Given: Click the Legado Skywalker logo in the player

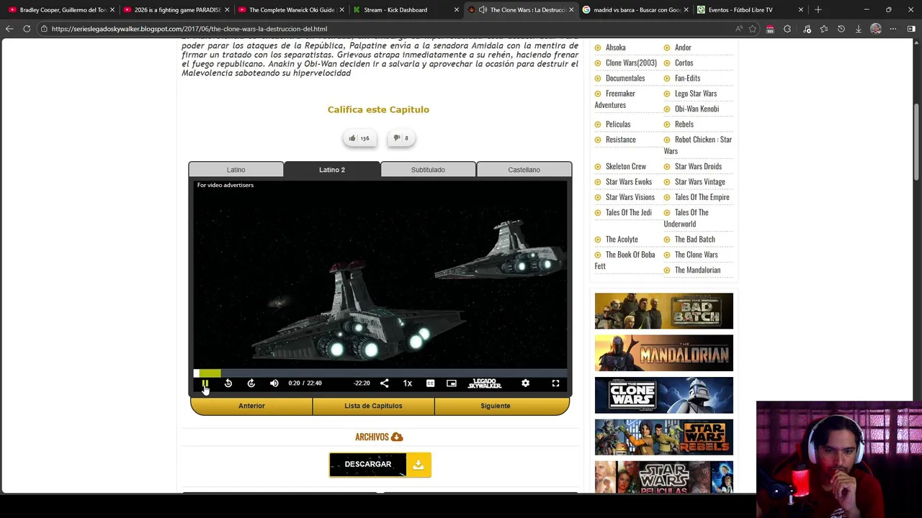Looking at the screenshot, I should [x=485, y=383].
